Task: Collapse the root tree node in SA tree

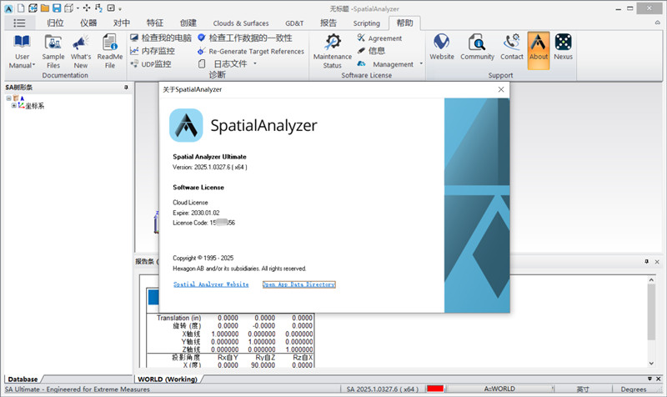Action: pyautogui.click(x=8, y=98)
